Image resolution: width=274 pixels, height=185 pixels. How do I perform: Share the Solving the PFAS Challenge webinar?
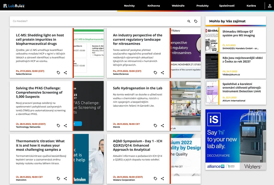tap(65, 125)
